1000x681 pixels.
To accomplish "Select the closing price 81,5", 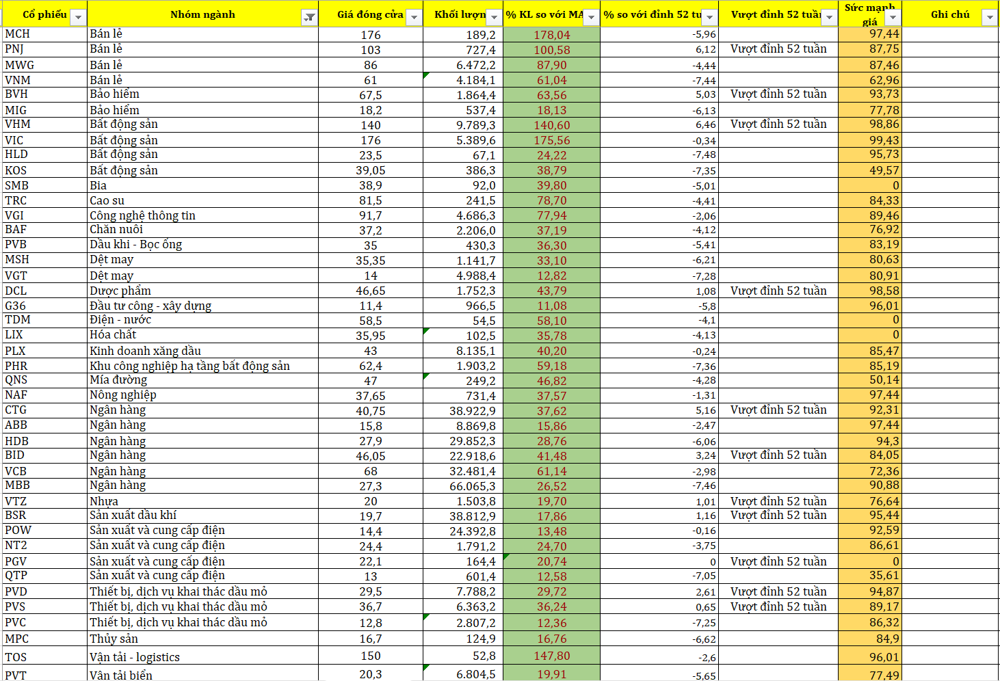I will pos(371,200).
